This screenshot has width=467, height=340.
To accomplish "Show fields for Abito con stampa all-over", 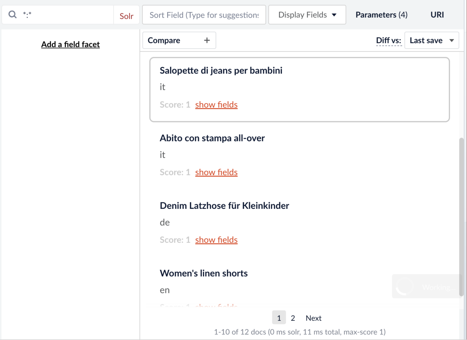I will (x=216, y=172).
